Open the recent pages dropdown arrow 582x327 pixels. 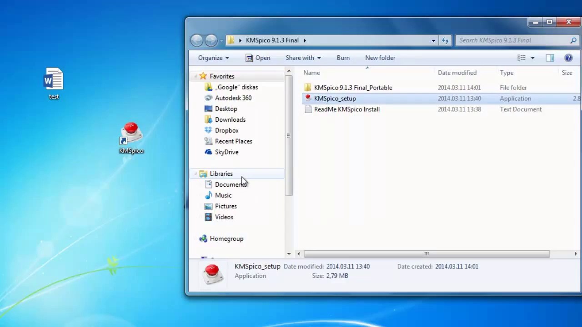pos(221,41)
